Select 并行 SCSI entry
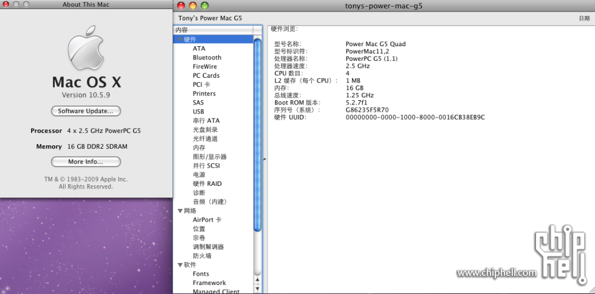The image size is (595, 294). tap(206, 166)
